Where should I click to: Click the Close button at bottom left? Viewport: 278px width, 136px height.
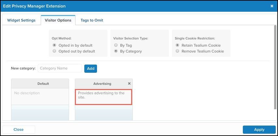tap(19, 129)
